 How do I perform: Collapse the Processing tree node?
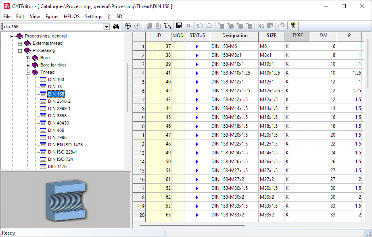[20, 51]
